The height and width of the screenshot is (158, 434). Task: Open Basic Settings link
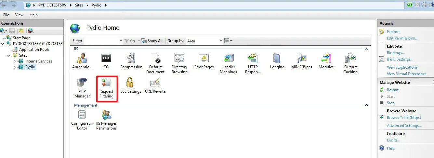(x=400, y=59)
